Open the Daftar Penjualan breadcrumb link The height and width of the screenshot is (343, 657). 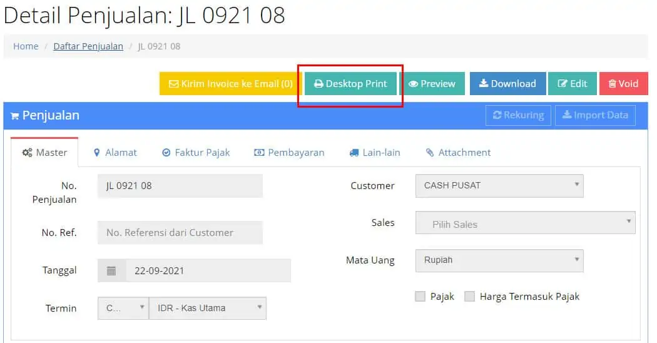coord(88,46)
